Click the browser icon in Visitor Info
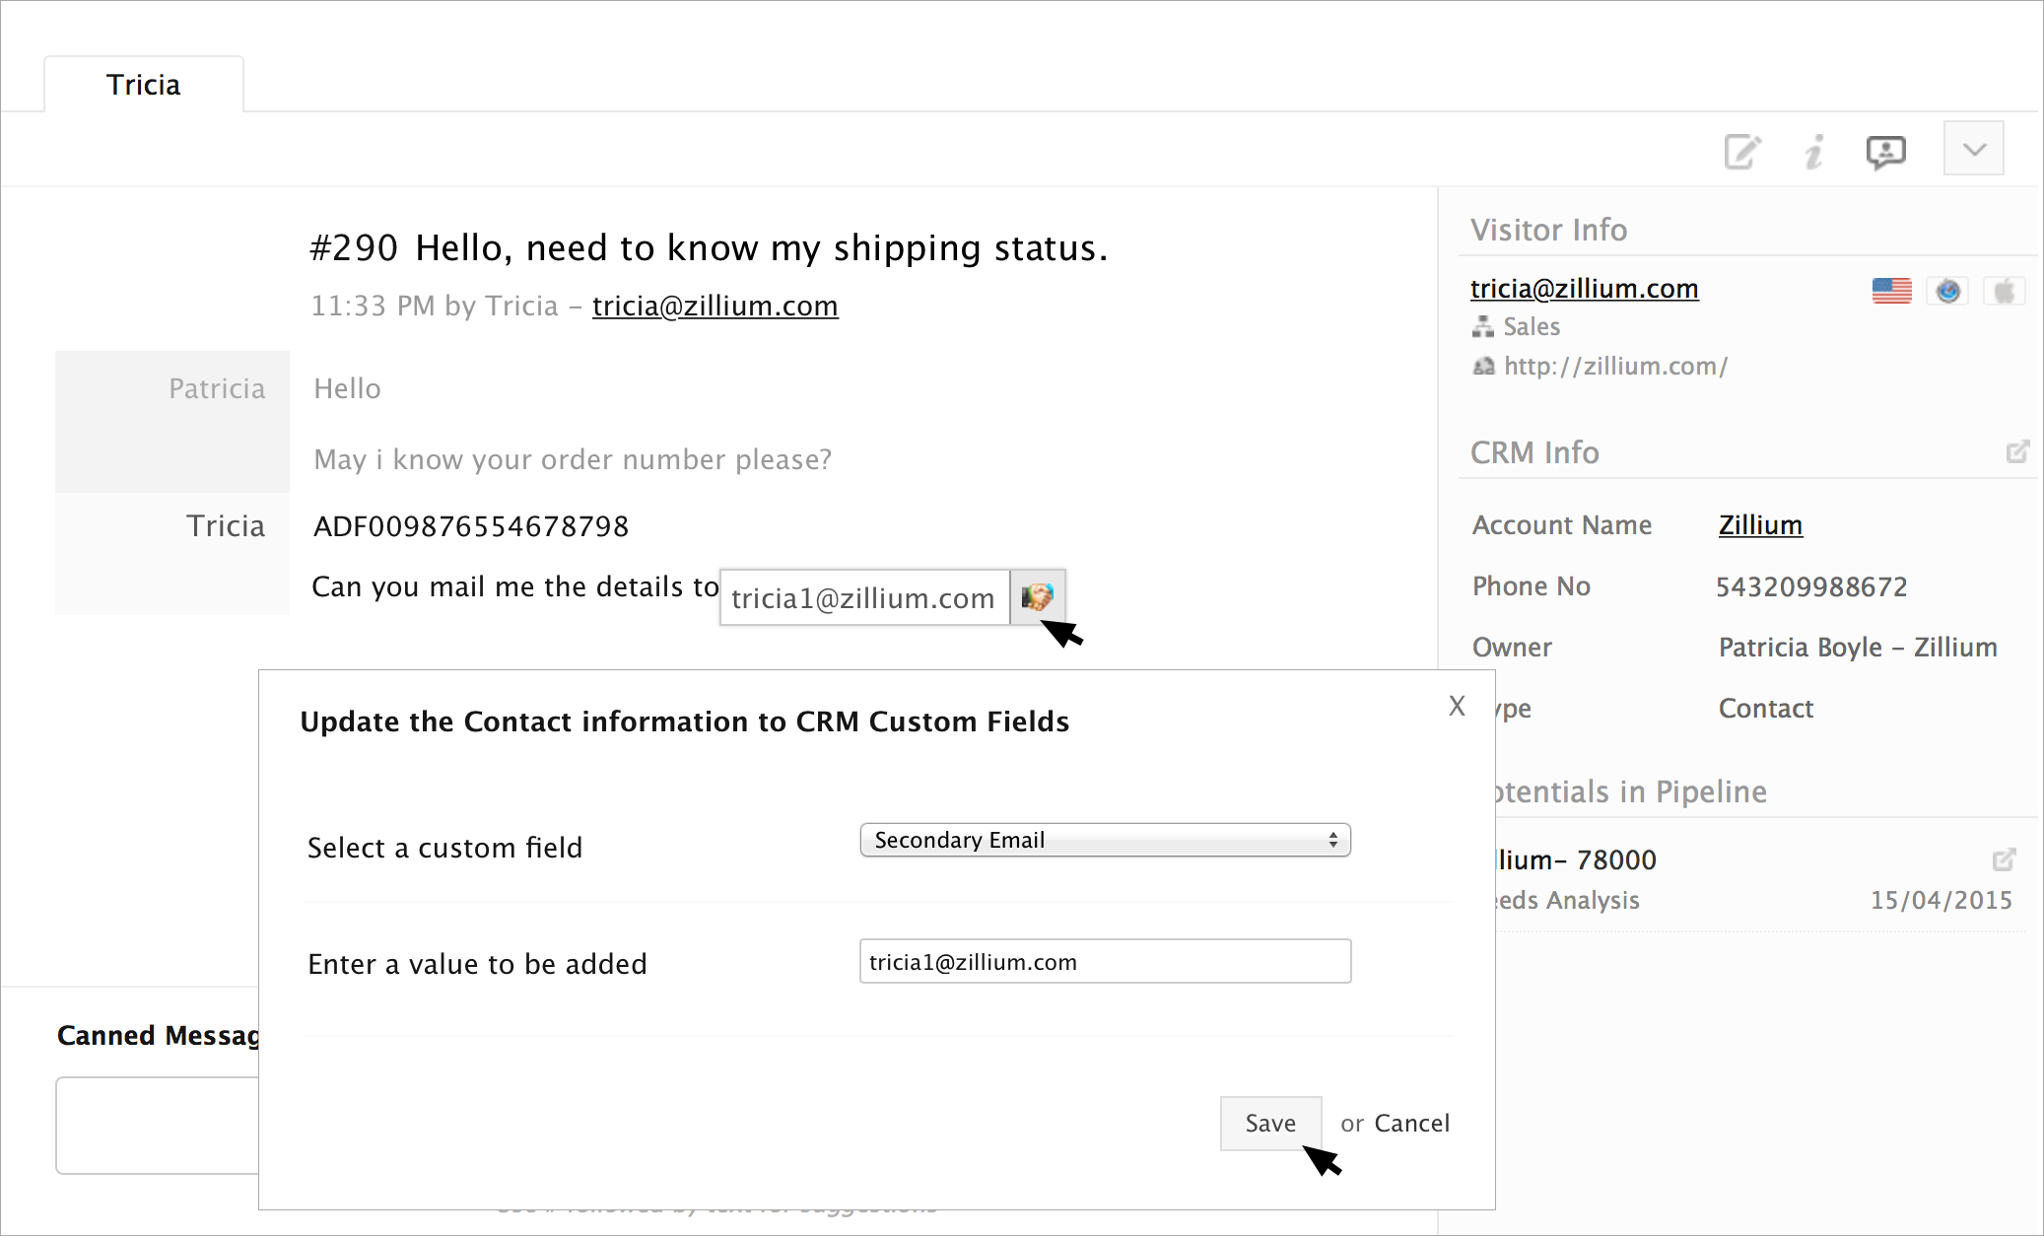The width and height of the screenshot is (2044, 1236). (1947, 291)
